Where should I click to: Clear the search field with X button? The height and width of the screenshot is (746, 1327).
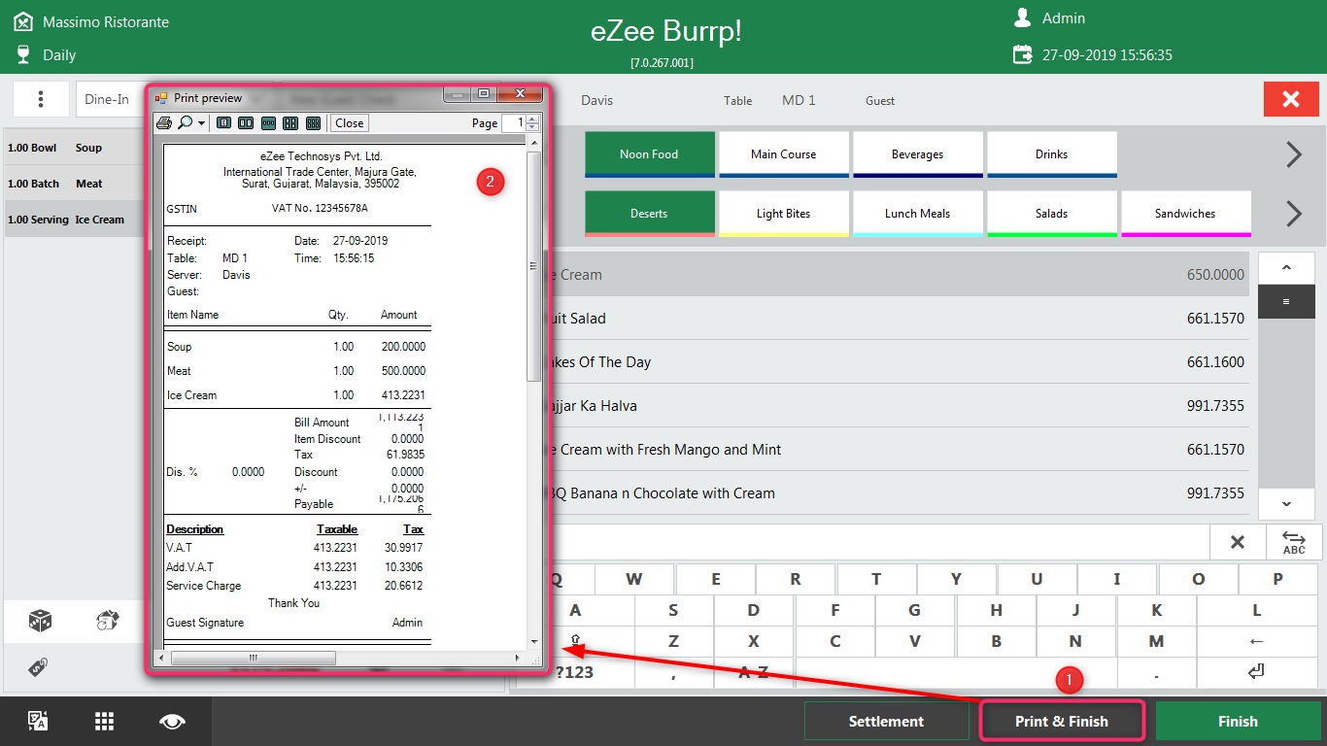click(1238, 542)
